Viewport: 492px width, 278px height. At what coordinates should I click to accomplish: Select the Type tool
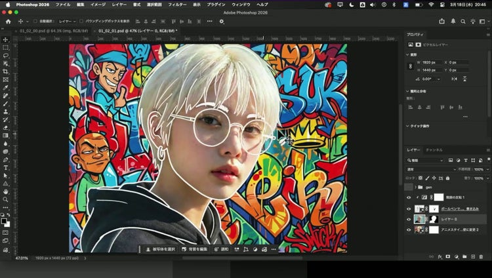[5, 167]
